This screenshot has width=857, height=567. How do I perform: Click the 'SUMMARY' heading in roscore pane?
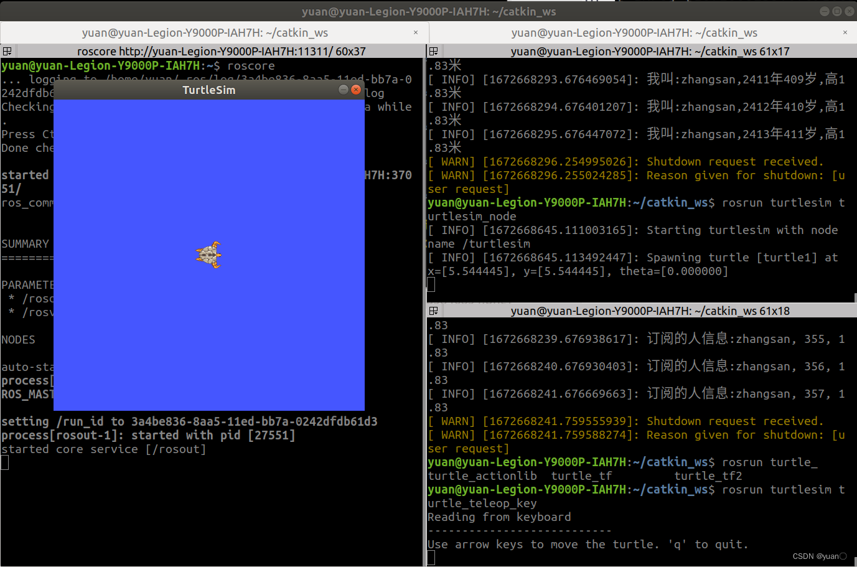(25, 243)
